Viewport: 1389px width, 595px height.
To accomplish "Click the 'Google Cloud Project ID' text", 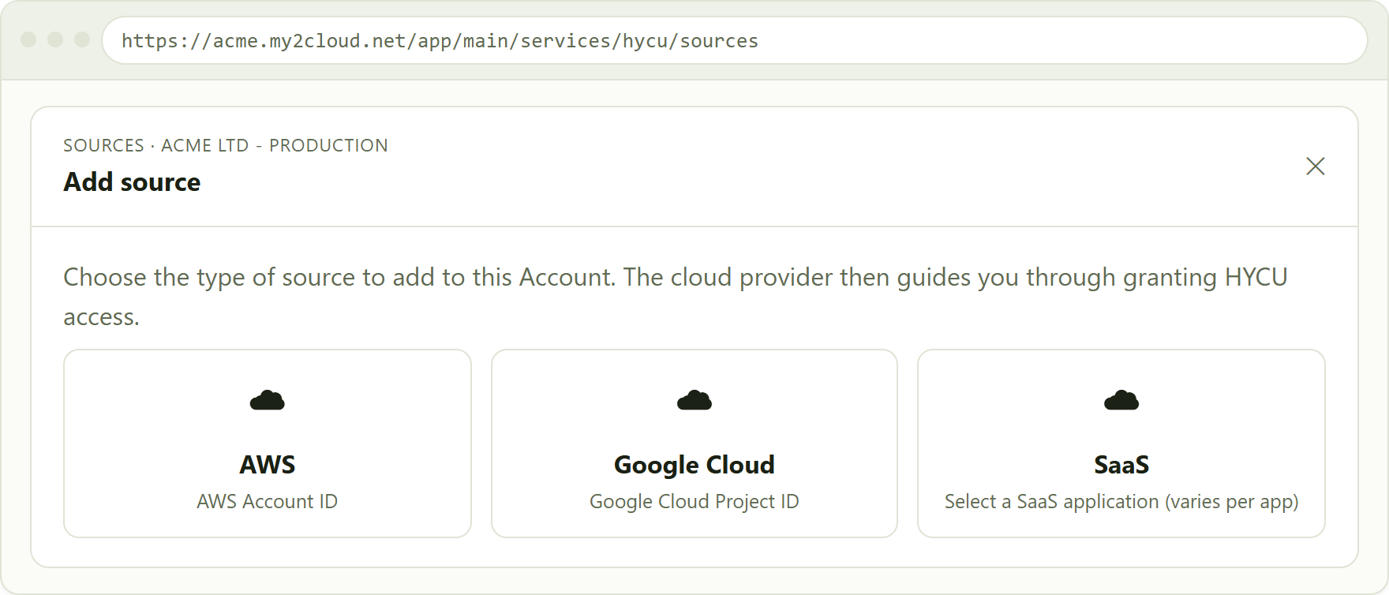I will click(694, 502).
